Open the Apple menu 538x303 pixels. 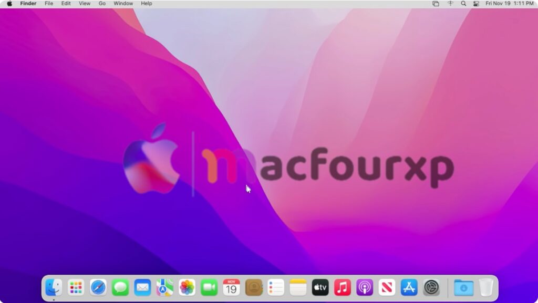[x=9, y=4]
